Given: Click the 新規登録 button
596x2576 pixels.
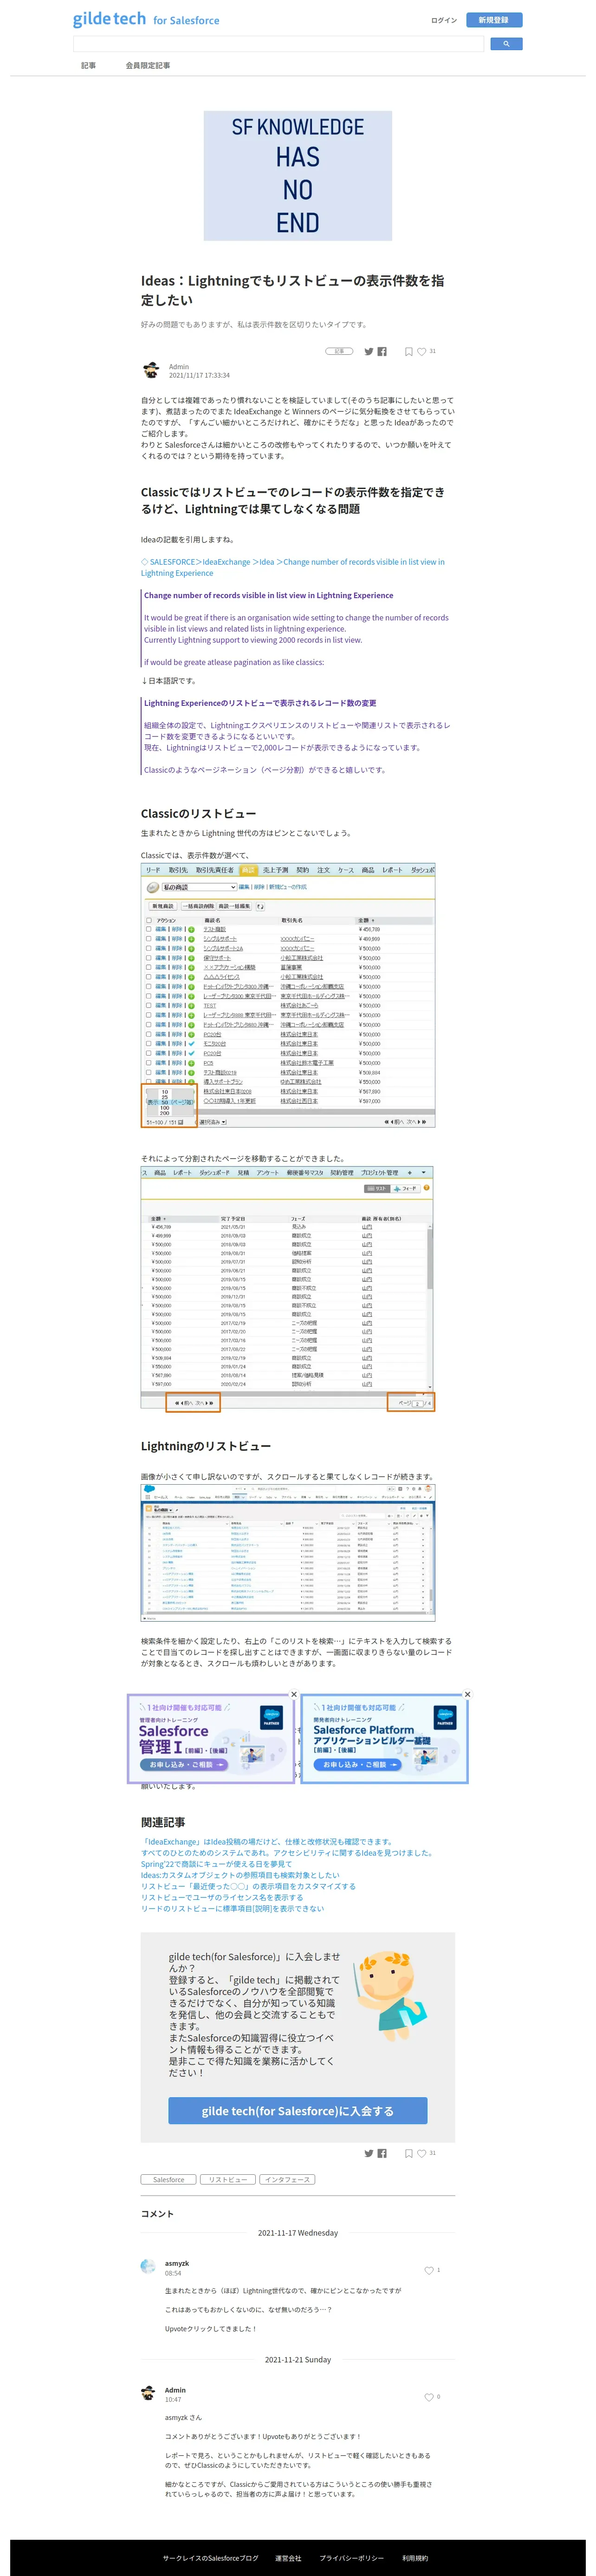Looking at the screenshot, I should (x=494, y=20).
